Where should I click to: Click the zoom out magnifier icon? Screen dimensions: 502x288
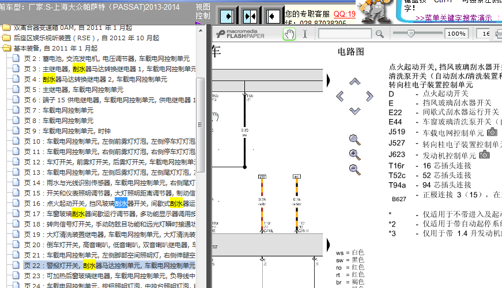354,169
